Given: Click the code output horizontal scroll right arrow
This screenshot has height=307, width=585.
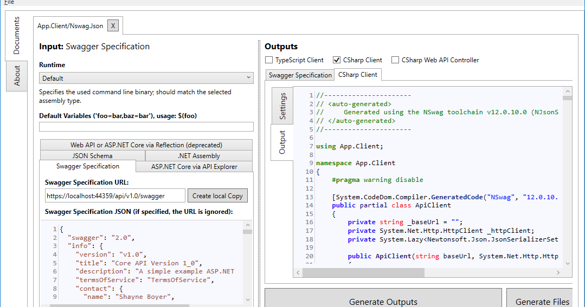Looking at the screenshot, I should point(558,273).
